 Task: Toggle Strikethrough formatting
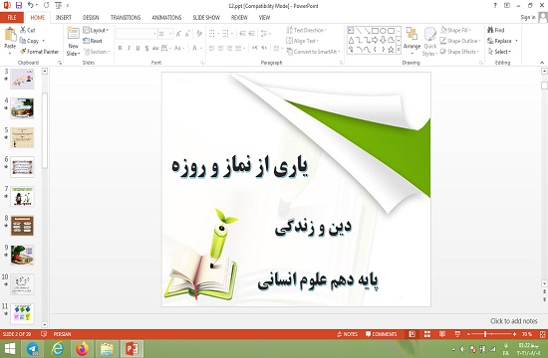click(x=155, y=48)
